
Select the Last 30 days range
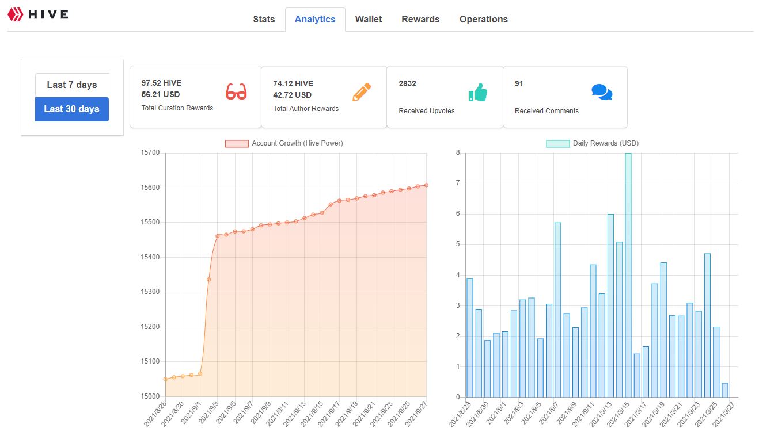point(72,109)
